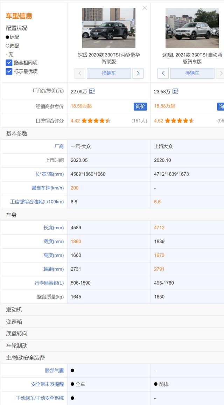
Task: Expand the 发动机 section
Action: 112,310
